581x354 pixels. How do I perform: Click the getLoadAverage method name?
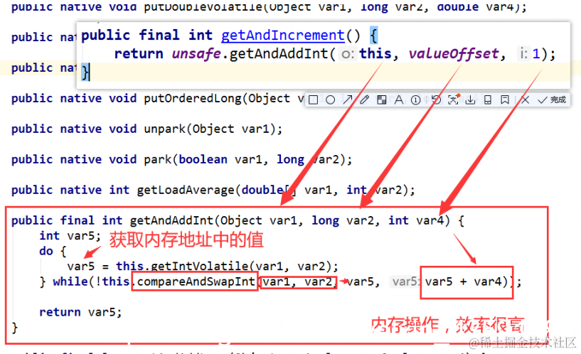tap(186, 190)
